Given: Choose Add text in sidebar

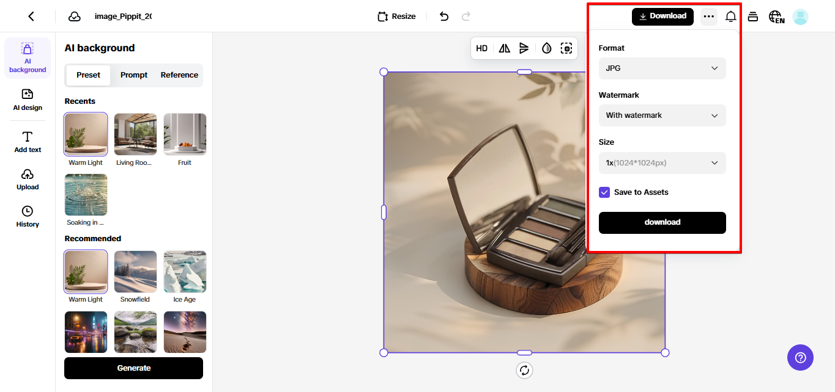Looking at the screenshot, I should pyautogui.click(x=28, y=142).
